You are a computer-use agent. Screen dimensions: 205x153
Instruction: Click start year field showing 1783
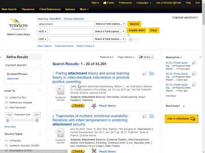coord(9,115)
